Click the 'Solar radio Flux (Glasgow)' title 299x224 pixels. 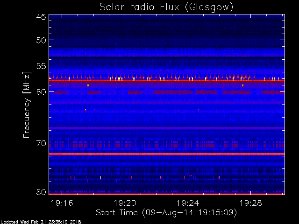166,7
